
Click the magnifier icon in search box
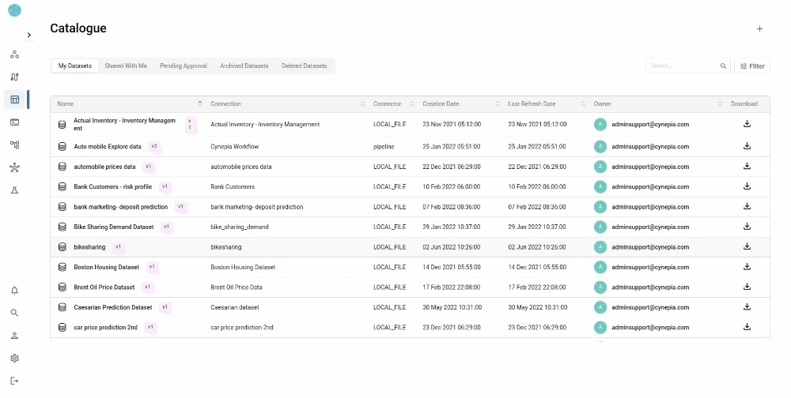click(x=723, y=66)
